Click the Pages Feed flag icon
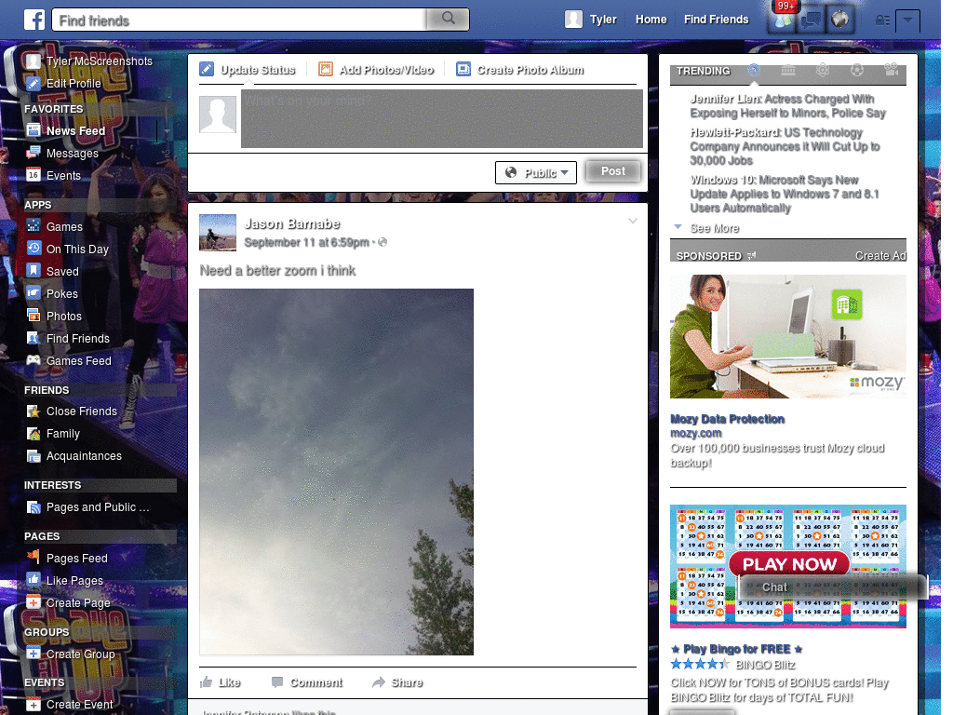The width and height of the screenshot is (953, 715). tap(34, 557)
